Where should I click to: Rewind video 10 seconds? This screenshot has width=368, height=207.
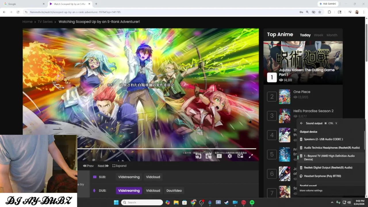click(x=198, y=156)
